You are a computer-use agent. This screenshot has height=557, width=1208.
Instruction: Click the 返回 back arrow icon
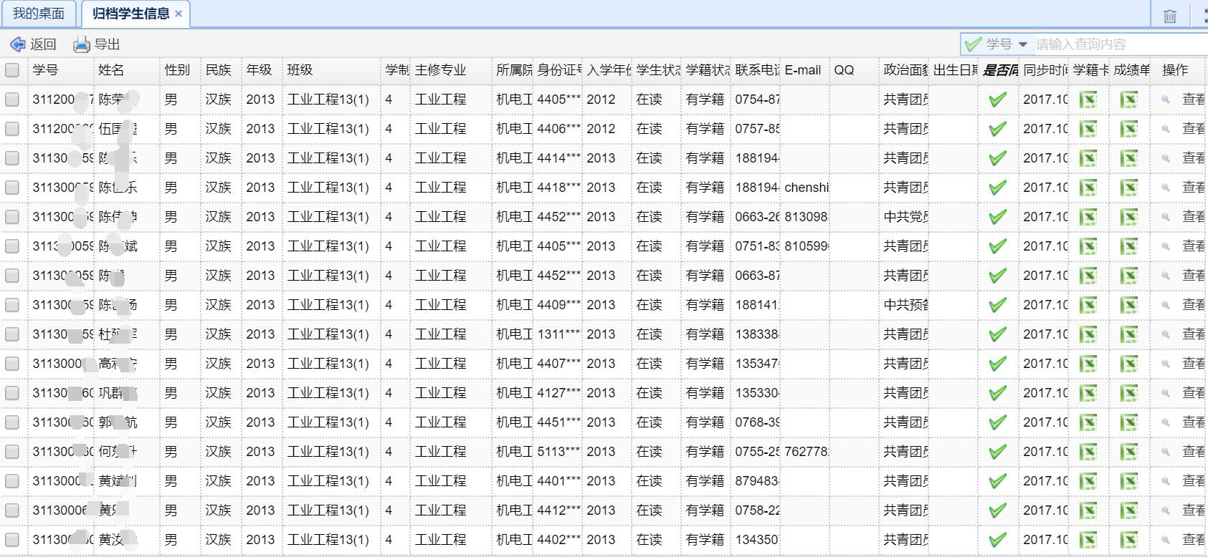click(x=18, y=44)
